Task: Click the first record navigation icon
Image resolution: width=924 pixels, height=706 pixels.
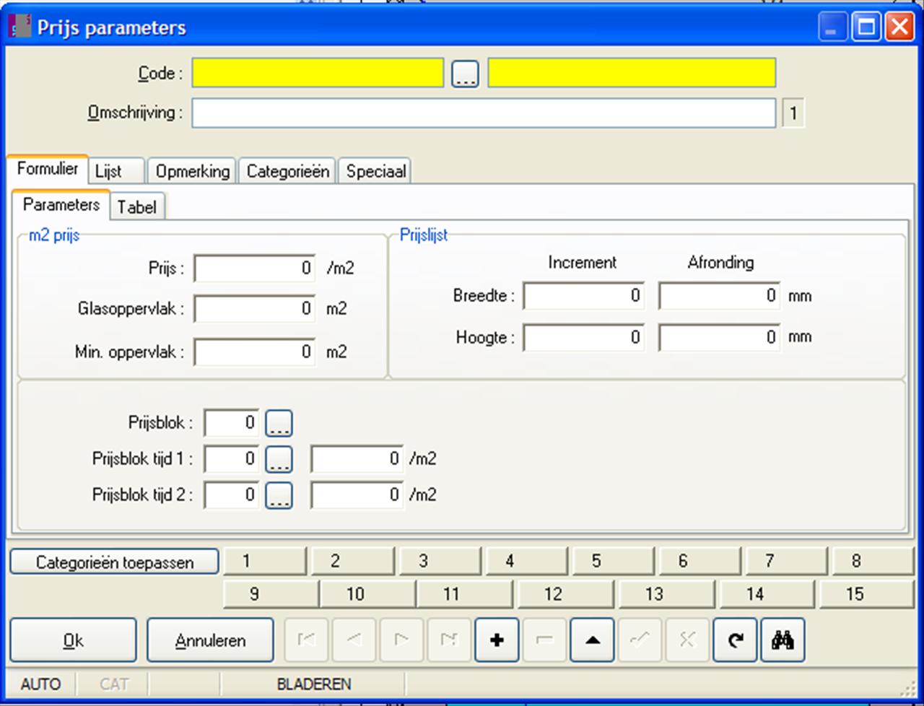Action: click(307, 640)
